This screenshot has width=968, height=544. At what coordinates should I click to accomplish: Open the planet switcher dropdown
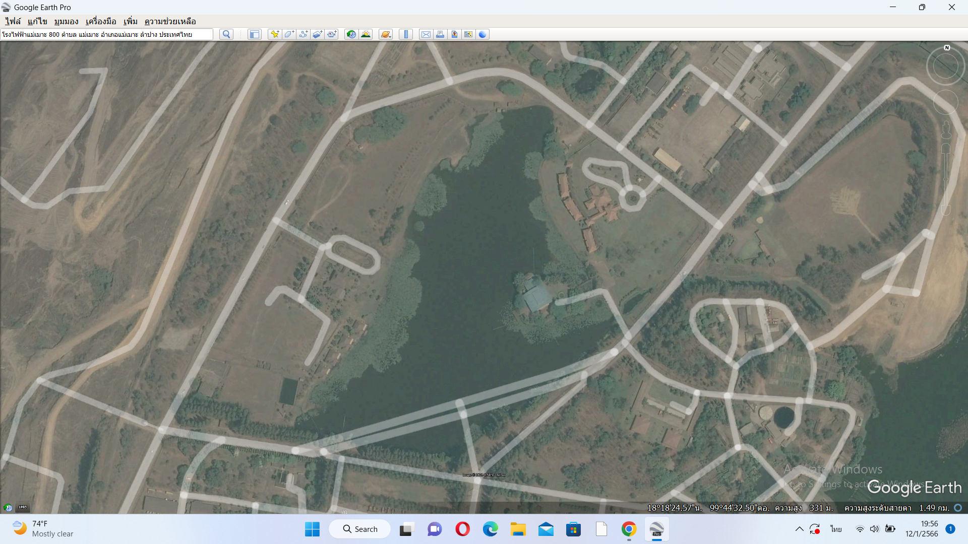pyautogui.click(x=386, y=34)
